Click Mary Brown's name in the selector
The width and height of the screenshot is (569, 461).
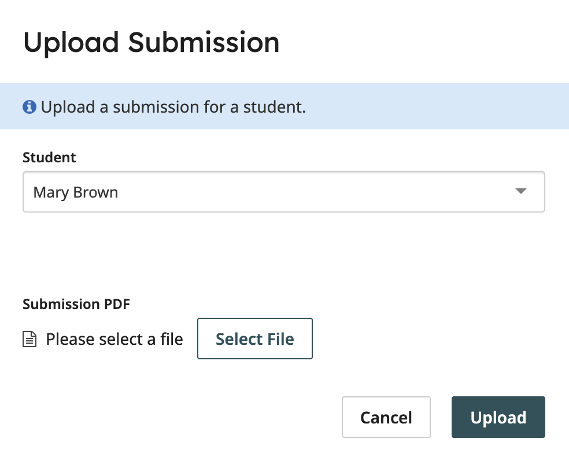pyautogui.click(x=75, y=191)
